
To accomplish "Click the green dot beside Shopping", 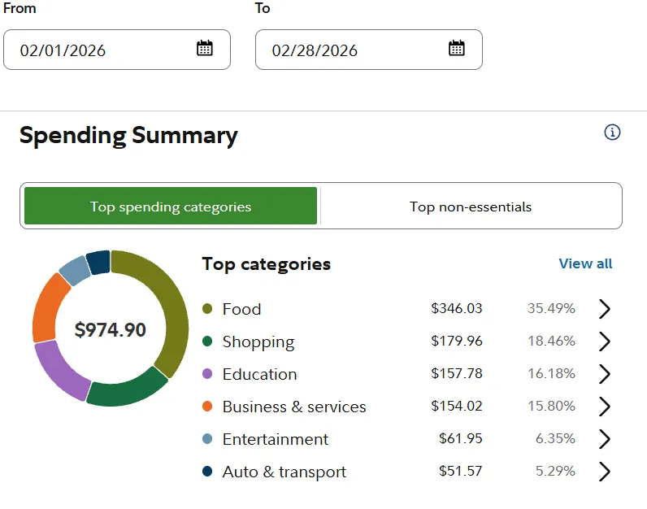I will coord(207,342).
